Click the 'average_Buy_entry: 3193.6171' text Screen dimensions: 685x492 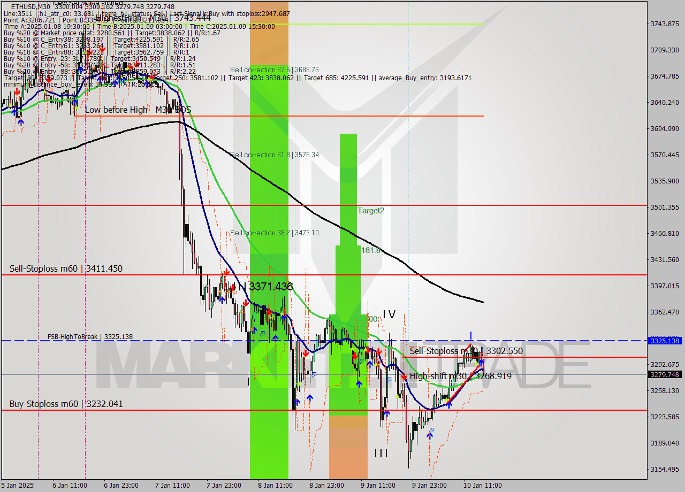click(426, 78)
